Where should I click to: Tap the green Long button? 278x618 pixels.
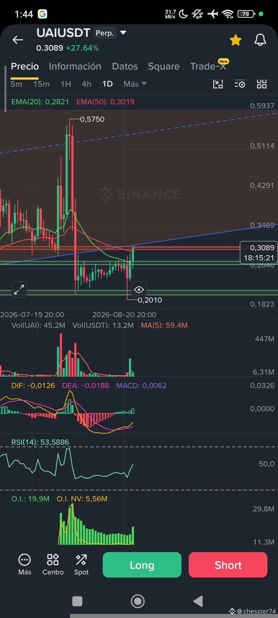point(142,565)
